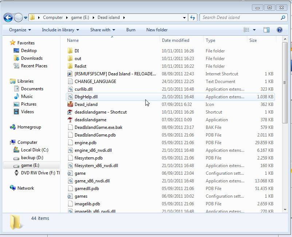Open Help with the question mark icon

coord(280,30)
